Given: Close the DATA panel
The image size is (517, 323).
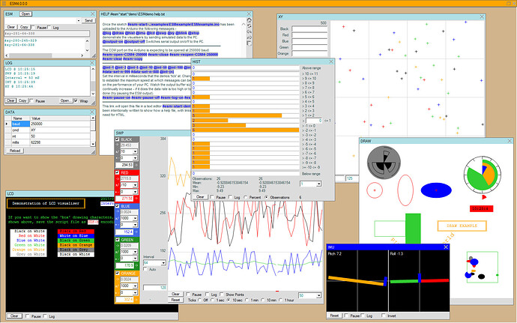Looking at the screenshot, I should [92, 112].
